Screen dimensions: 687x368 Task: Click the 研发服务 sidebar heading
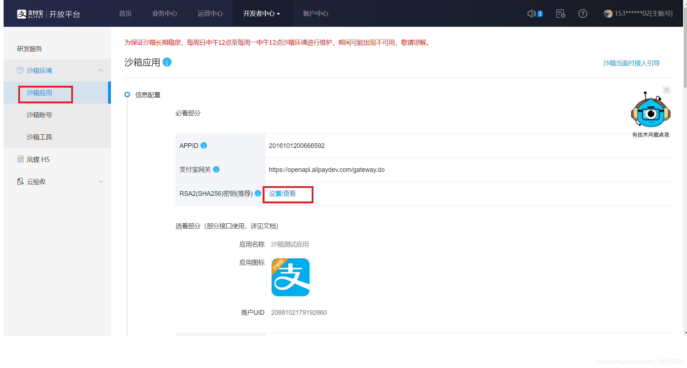tap(29, 49)
